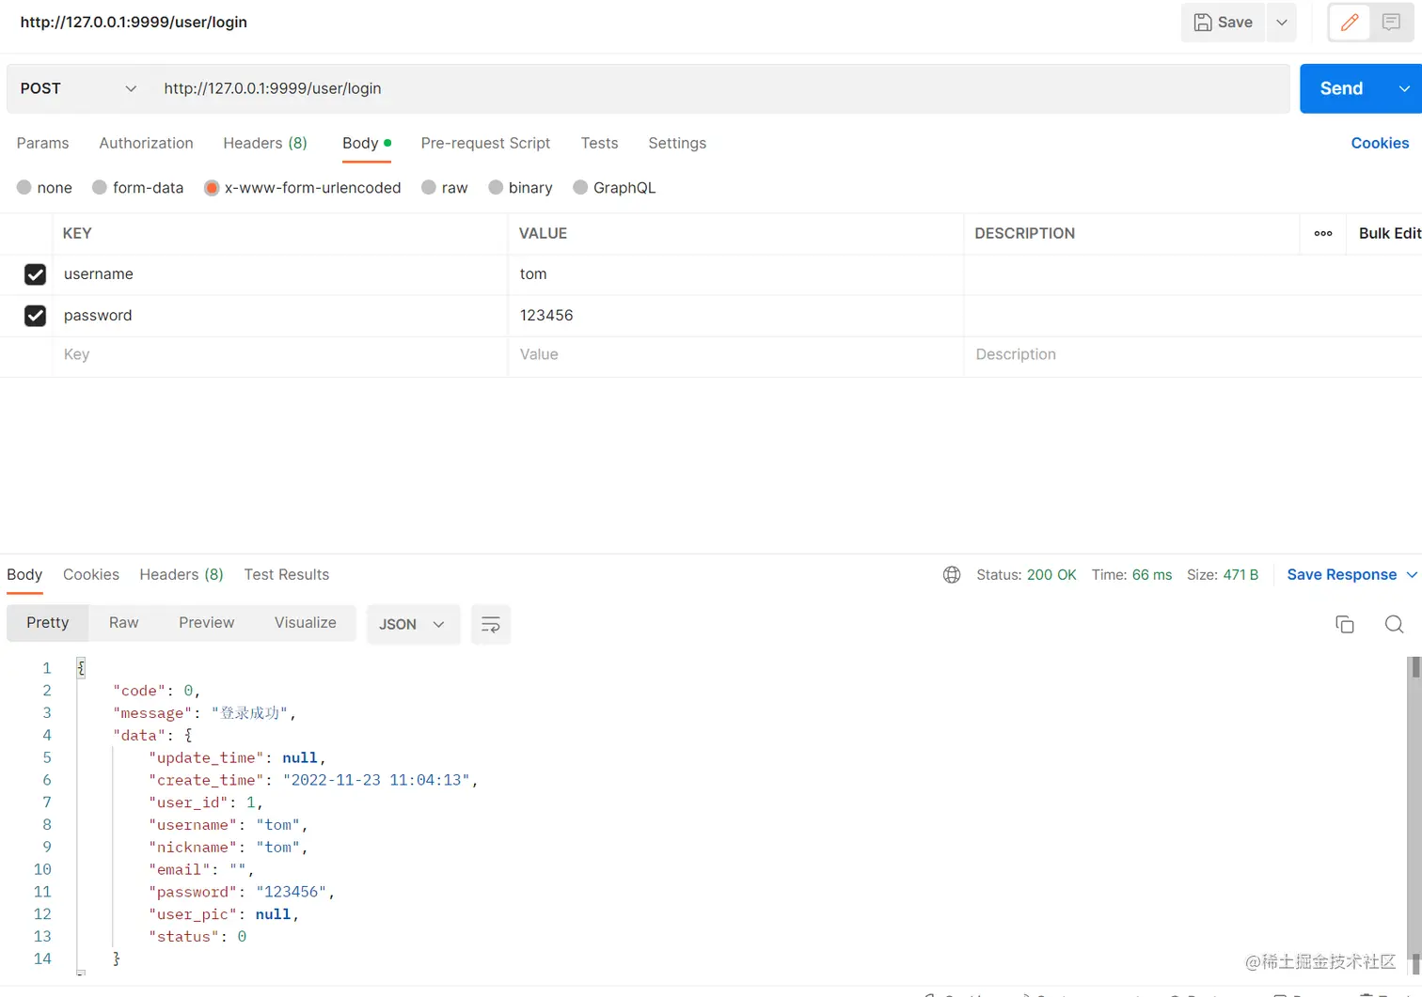Uncheck the password parameter checkbox
The image size is (1422, 997).
tap(35, 316)
